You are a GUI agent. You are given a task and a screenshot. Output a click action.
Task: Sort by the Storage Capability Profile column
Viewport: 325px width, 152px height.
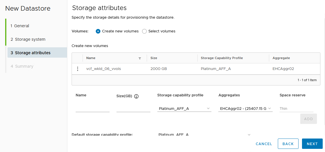222,58
